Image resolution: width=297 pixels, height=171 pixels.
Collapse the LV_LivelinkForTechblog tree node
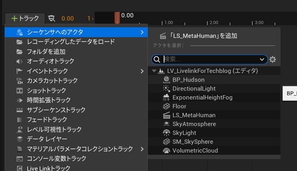[154, 71]
